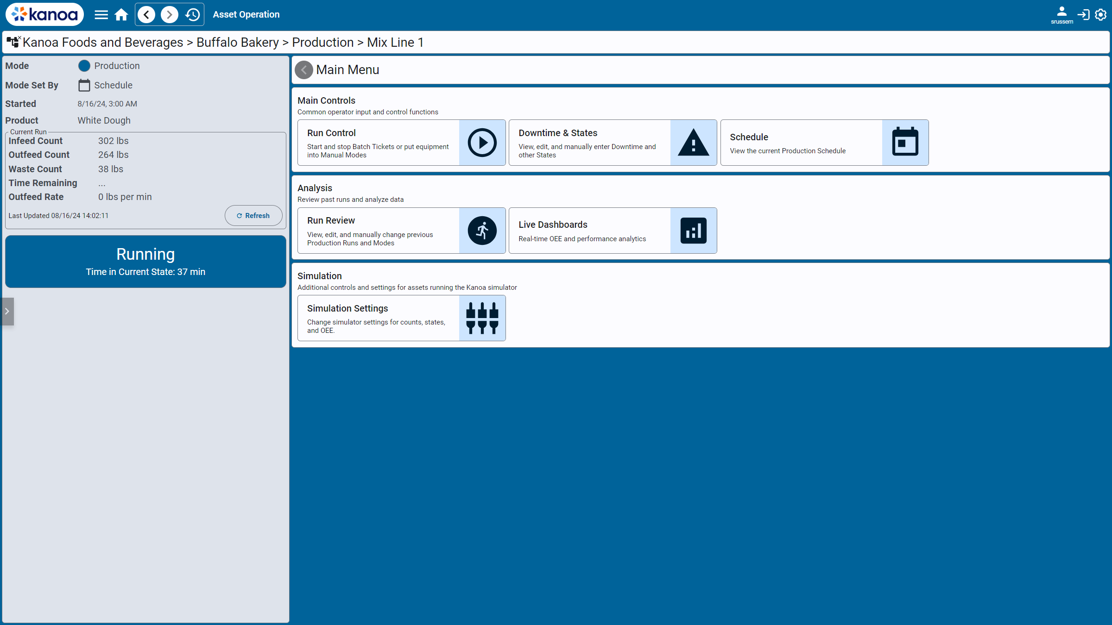
Task: Click the Main Menu back chevron button
Action: 303,70
